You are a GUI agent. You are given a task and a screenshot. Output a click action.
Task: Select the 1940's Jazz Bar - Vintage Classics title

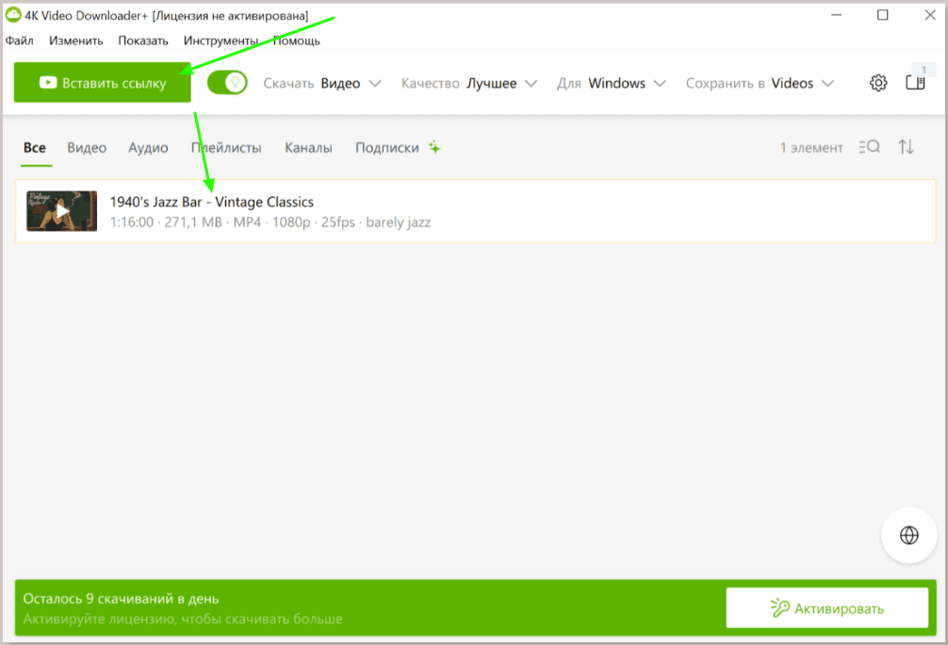tap(212, 202)
